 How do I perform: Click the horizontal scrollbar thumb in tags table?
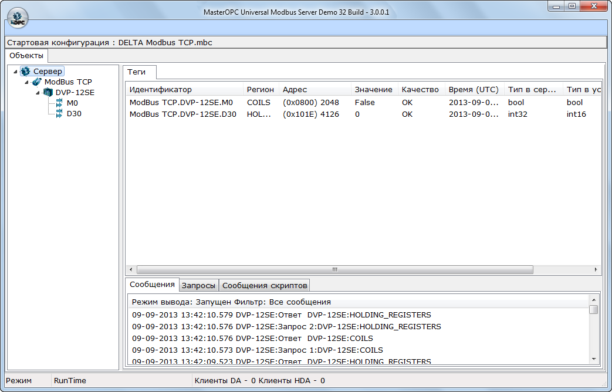pyautogui.click(x=334, y=270)
